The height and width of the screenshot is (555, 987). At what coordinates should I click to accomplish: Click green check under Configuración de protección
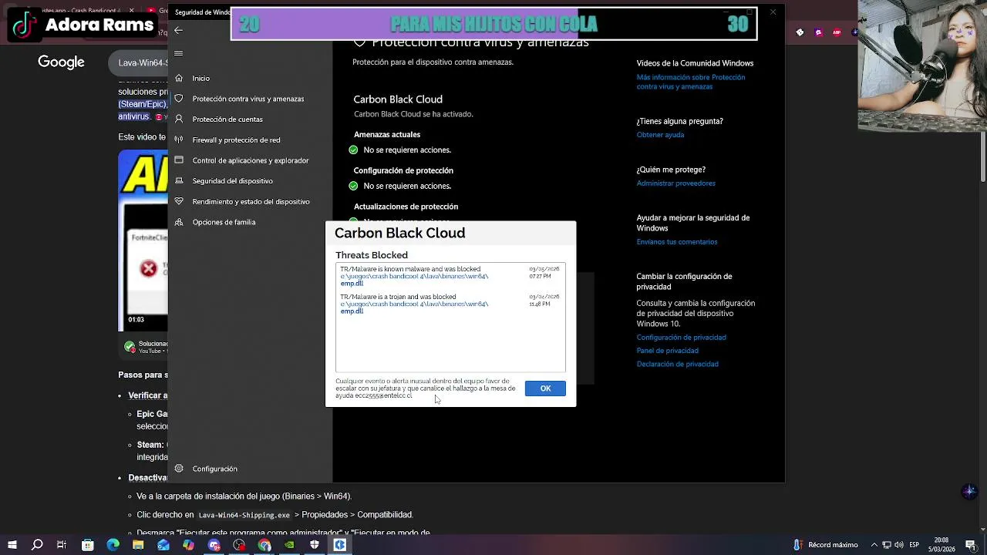point(353,186)
